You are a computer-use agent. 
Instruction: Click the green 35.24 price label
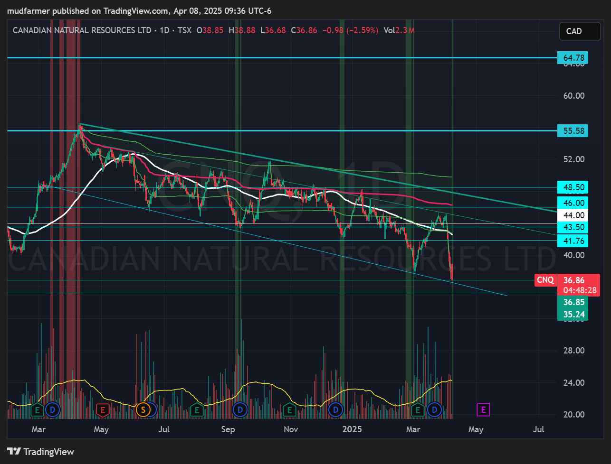[x=573, y=314]
